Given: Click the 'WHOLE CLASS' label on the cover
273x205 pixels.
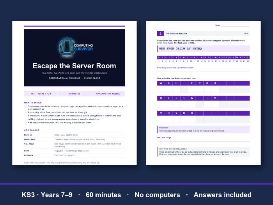Looking at the screenshot, I should tap(92, 78).
